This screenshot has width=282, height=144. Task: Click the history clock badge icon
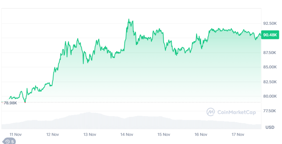[8, 142]
